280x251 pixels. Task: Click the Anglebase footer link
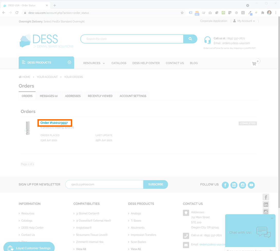[x=84, y=228]
